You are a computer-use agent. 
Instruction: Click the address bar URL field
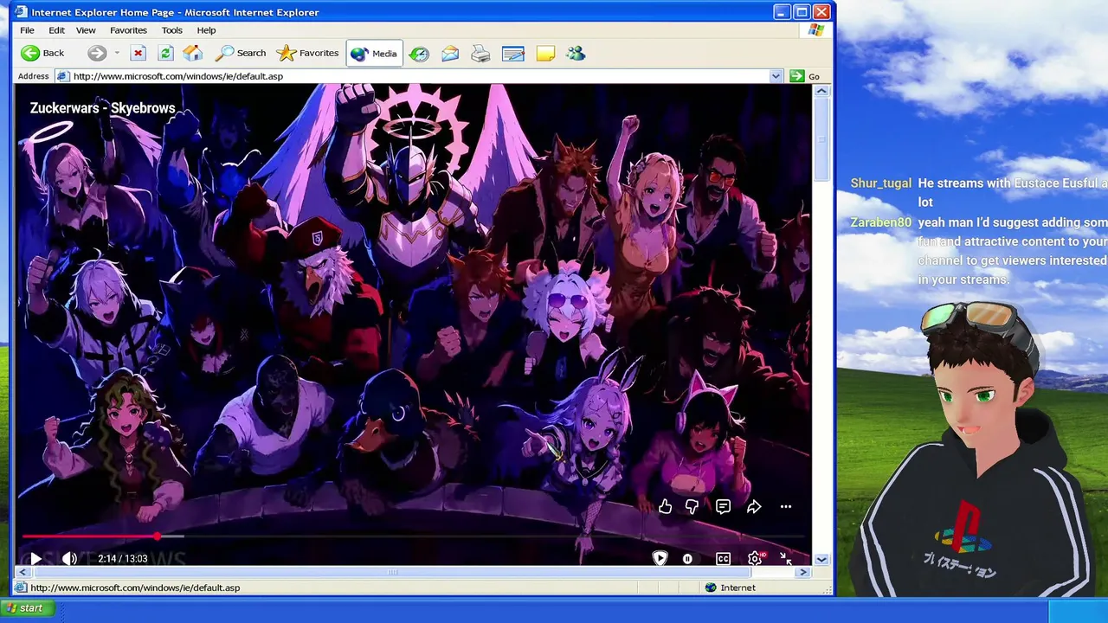(420, 76)
